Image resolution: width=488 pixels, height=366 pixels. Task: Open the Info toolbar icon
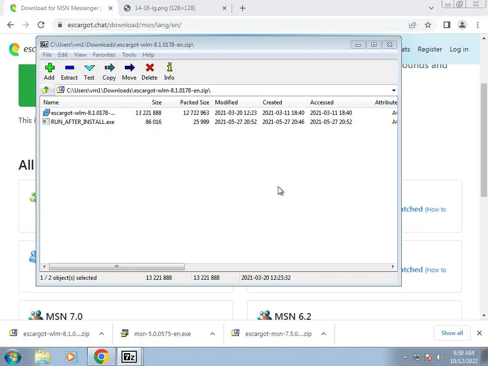pos(169,72)
